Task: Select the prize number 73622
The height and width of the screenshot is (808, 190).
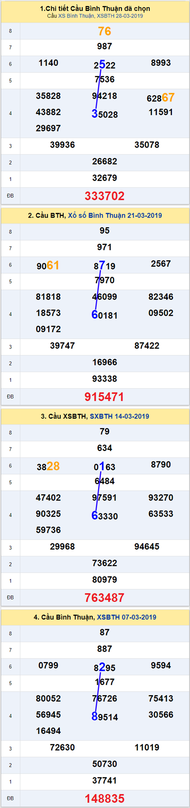Action: 104,563
